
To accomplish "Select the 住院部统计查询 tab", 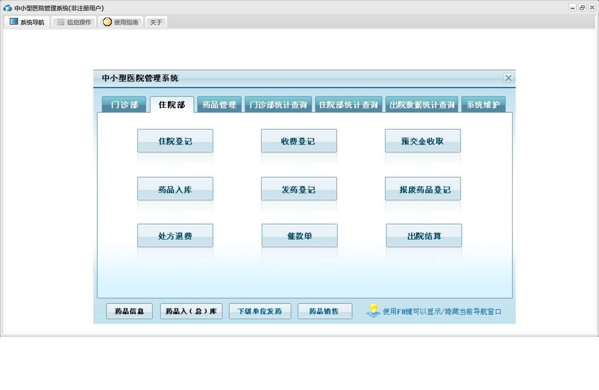I will point(349,105).
